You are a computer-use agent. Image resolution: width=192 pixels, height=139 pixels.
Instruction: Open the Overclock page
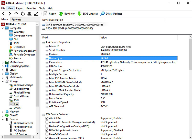coord(19,47)
